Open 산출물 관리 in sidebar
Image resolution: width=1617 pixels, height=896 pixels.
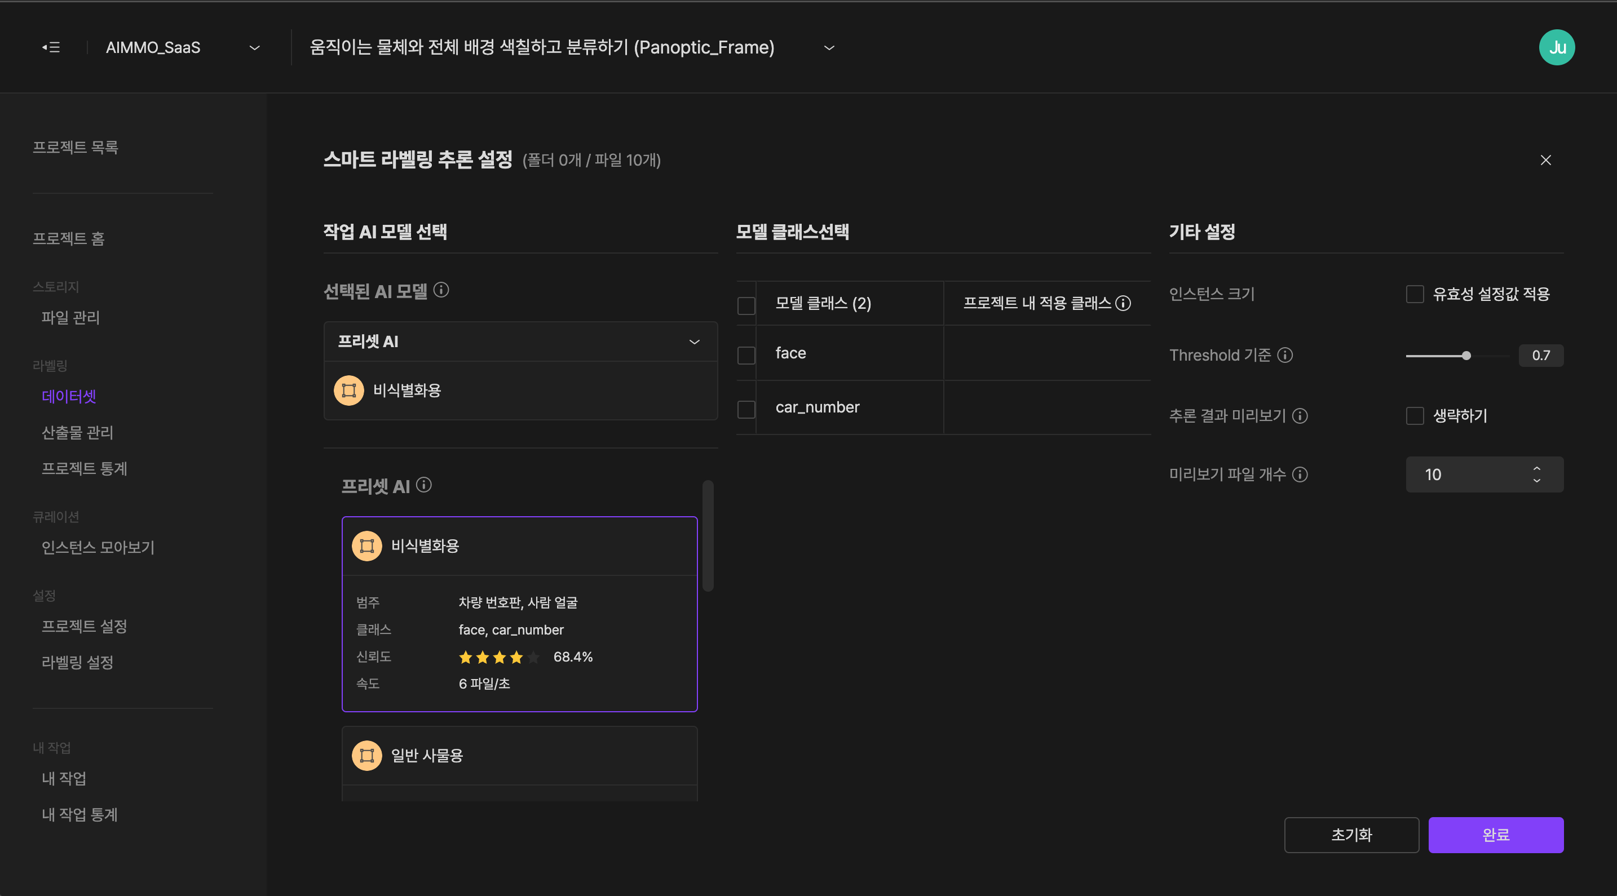tap(77, 432)
